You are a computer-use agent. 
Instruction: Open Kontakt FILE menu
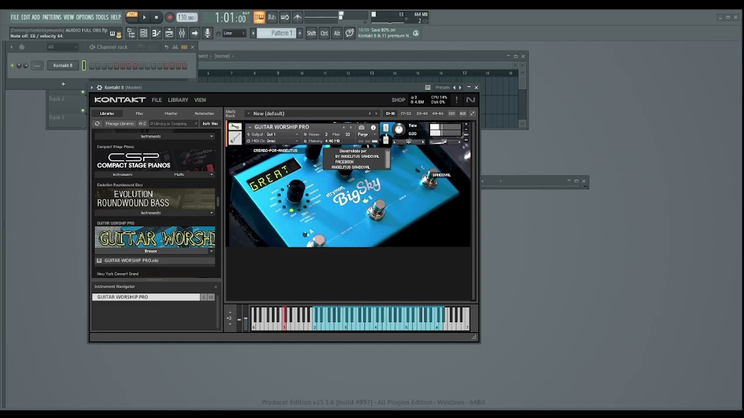pos(157,100)
